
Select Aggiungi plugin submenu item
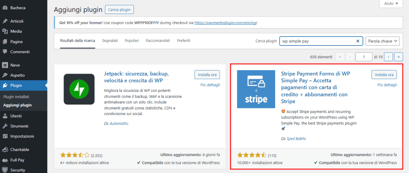[x=18, y=105]
